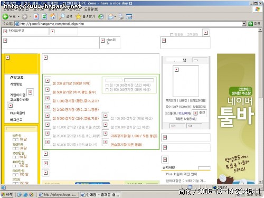Open 연습경기장(모든 등급) link
The height and width of the screenshot is (198, 264).
click(x=126, y=145)
